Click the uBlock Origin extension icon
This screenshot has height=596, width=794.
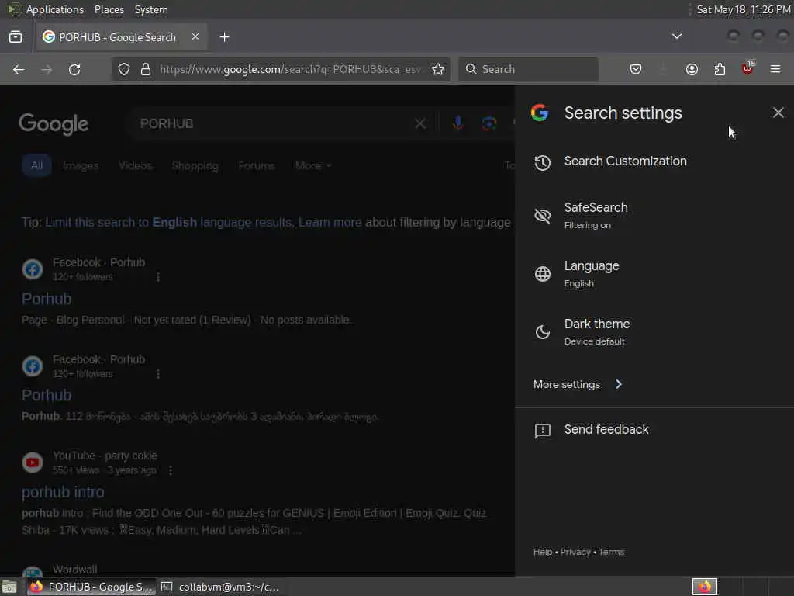click(747, 68)
